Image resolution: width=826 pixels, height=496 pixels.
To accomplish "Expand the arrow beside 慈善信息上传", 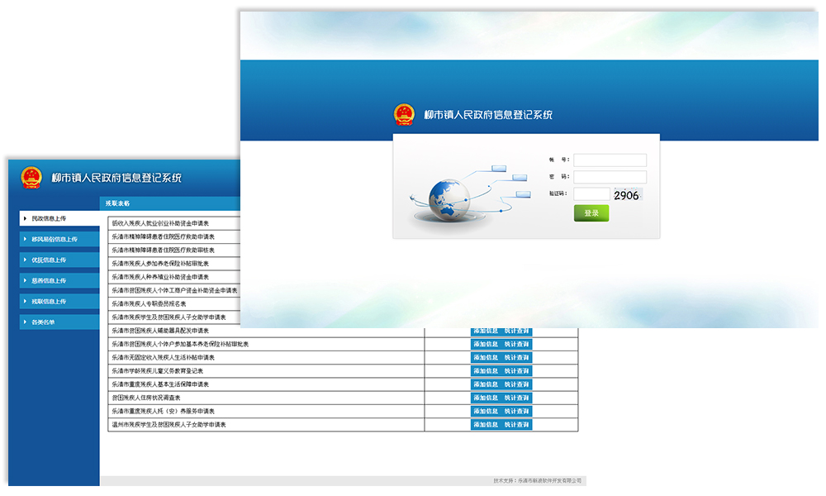I will 24,281.
